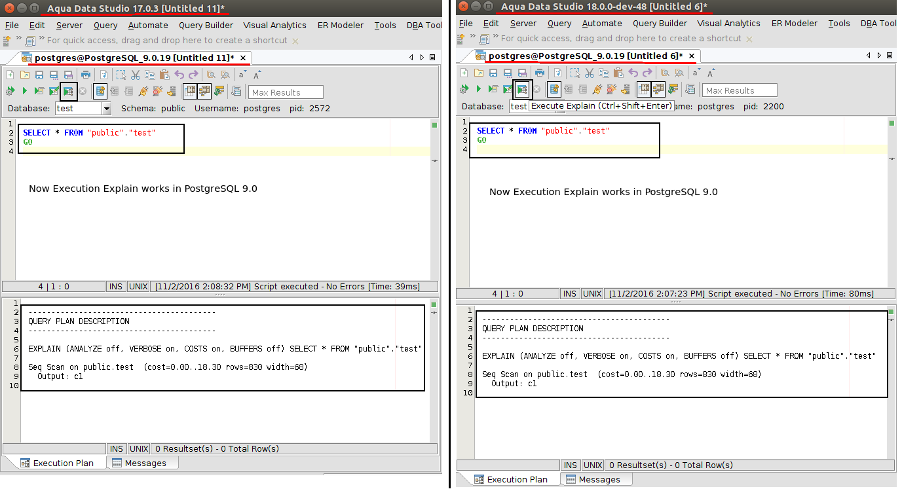Screen dimensions: 902x489
Task: Open the Server menu in 18.0.0 window
Action: (523, 24)
